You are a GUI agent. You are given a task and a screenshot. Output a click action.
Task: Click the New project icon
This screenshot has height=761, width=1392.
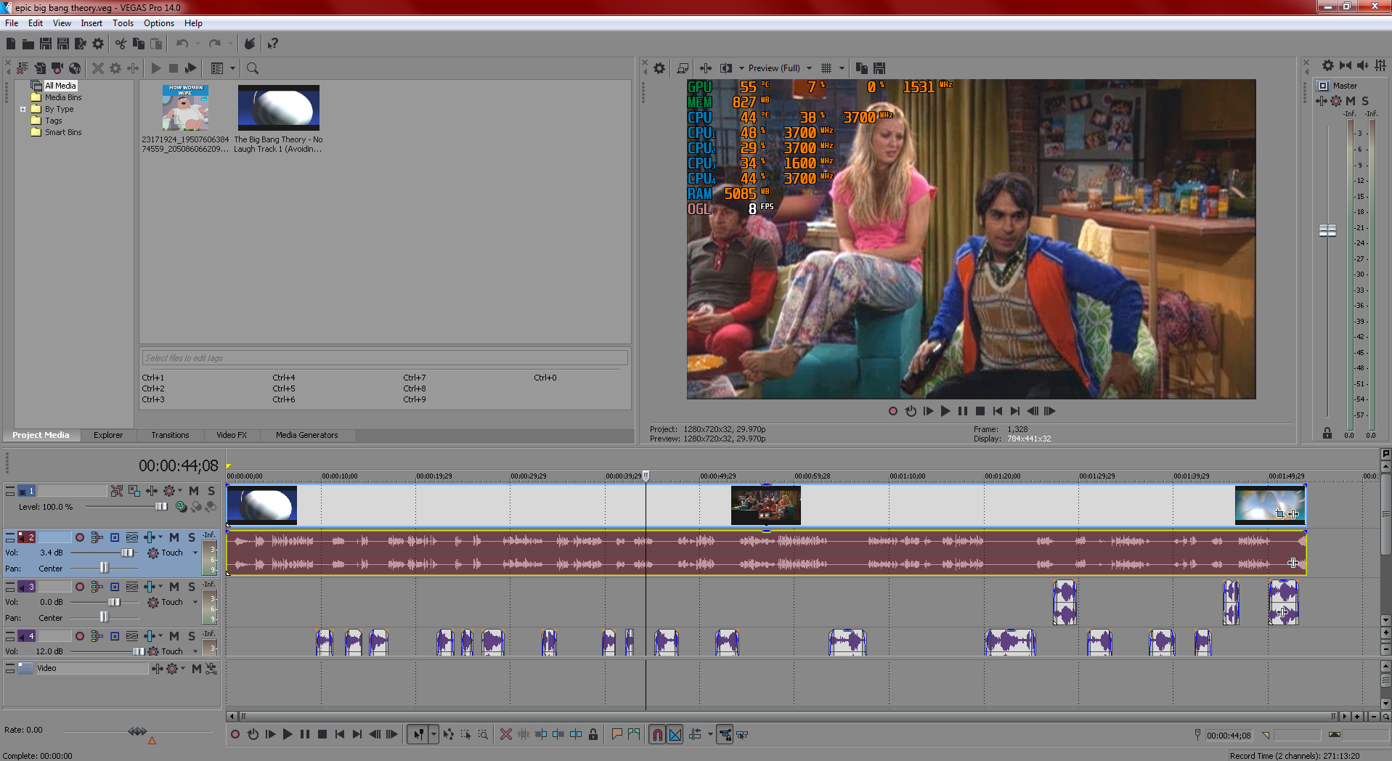point(11,44)
